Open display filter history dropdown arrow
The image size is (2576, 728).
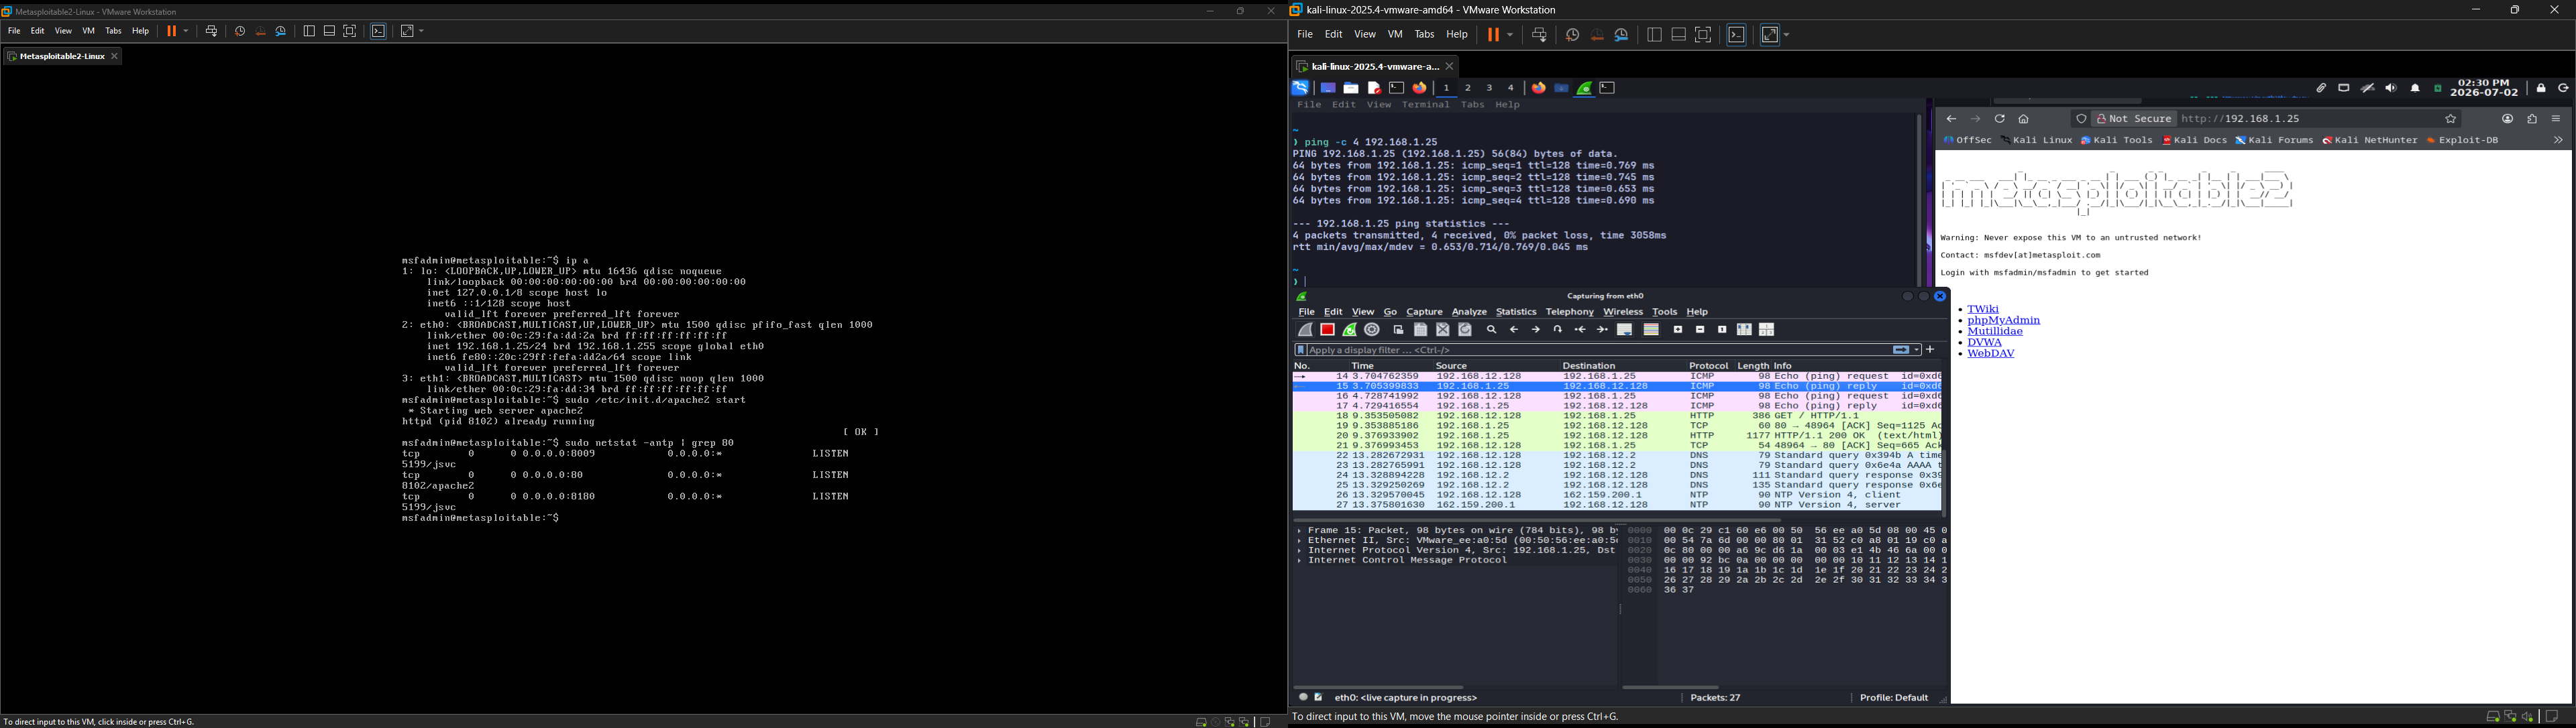pos(1917,351)
